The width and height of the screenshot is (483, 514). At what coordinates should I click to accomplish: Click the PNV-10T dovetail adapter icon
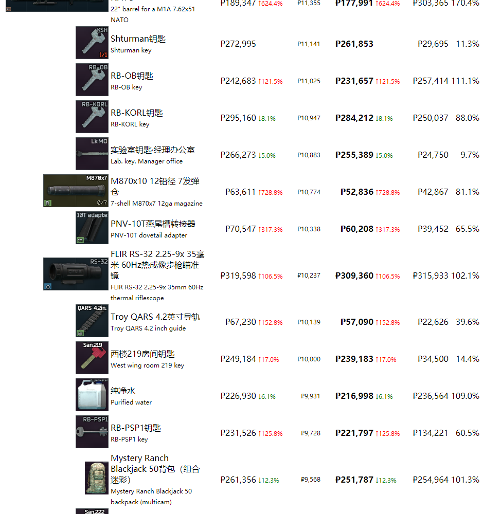coord(92,228)
